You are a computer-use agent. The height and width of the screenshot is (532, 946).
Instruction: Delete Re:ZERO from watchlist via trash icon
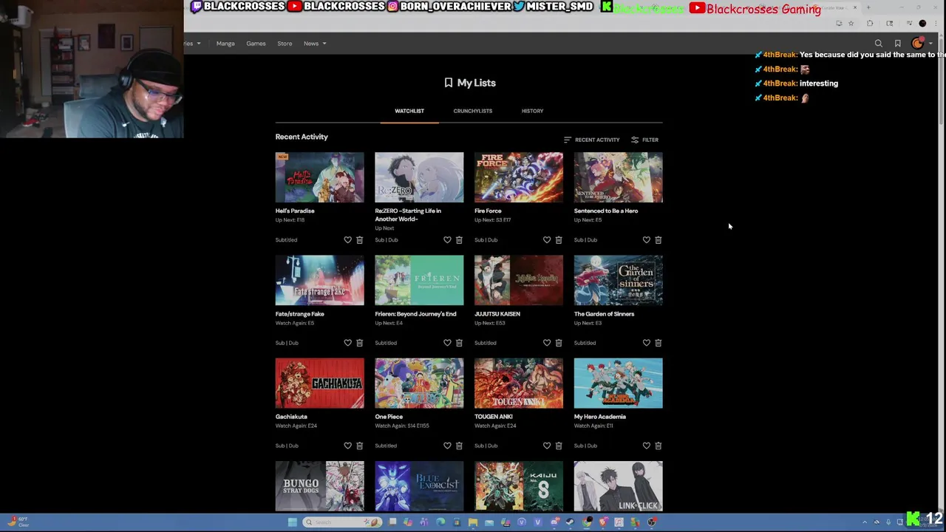click(x=459, y=240)
